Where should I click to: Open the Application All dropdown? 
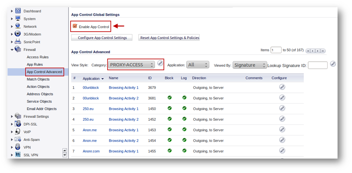198,65
